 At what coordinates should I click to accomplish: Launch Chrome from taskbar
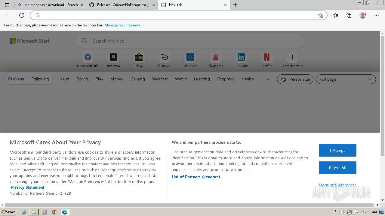[x=54, y=212]
